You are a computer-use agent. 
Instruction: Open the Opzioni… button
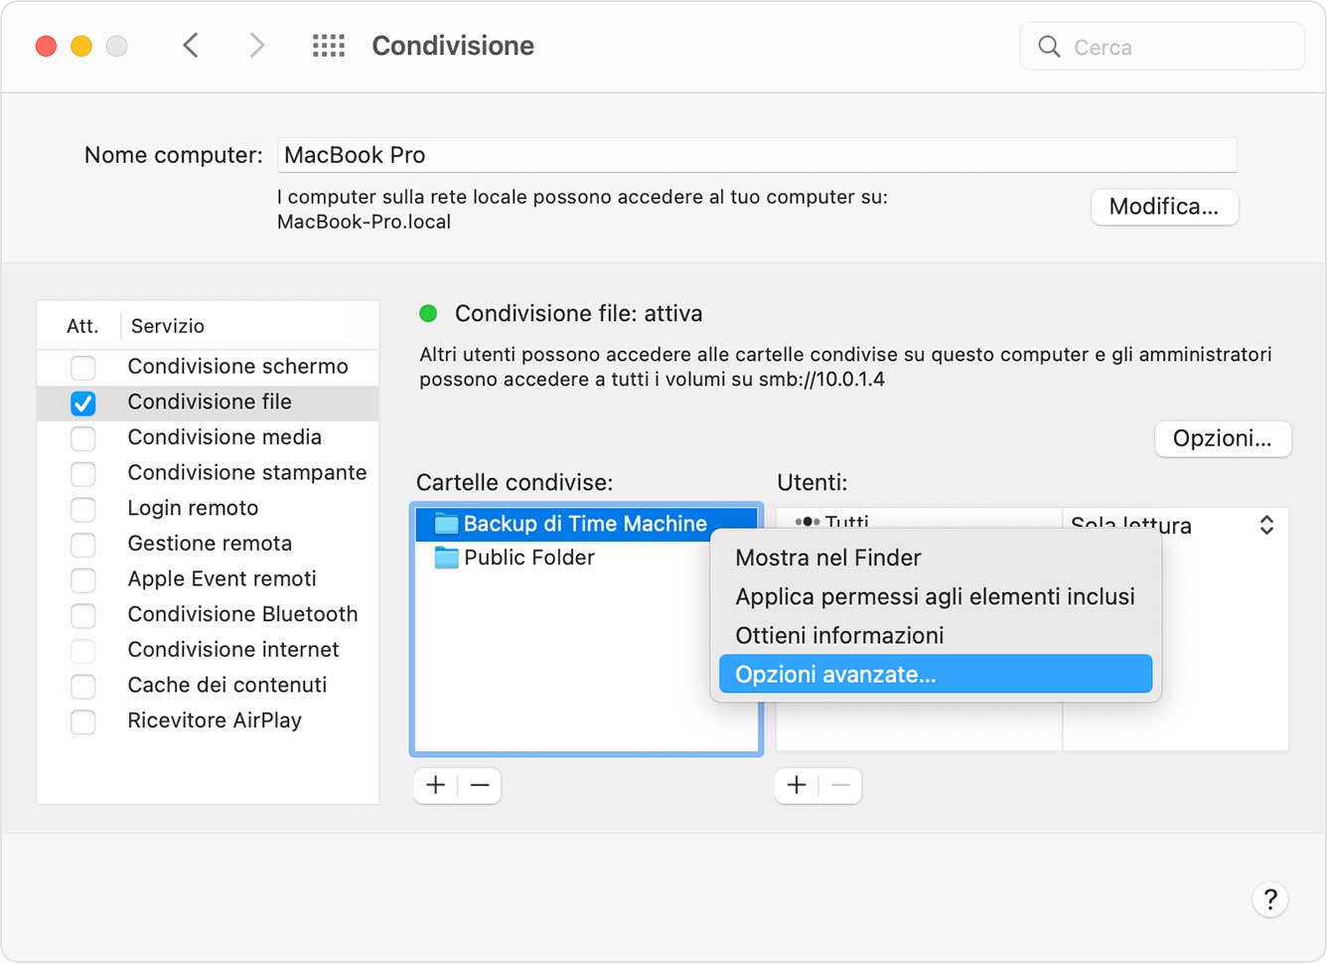coord(1222,438)
